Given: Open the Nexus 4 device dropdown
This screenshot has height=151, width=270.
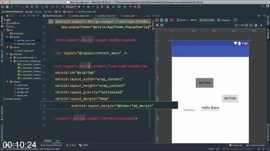Looking at the screenshot, I should click(x=183, y=20).
